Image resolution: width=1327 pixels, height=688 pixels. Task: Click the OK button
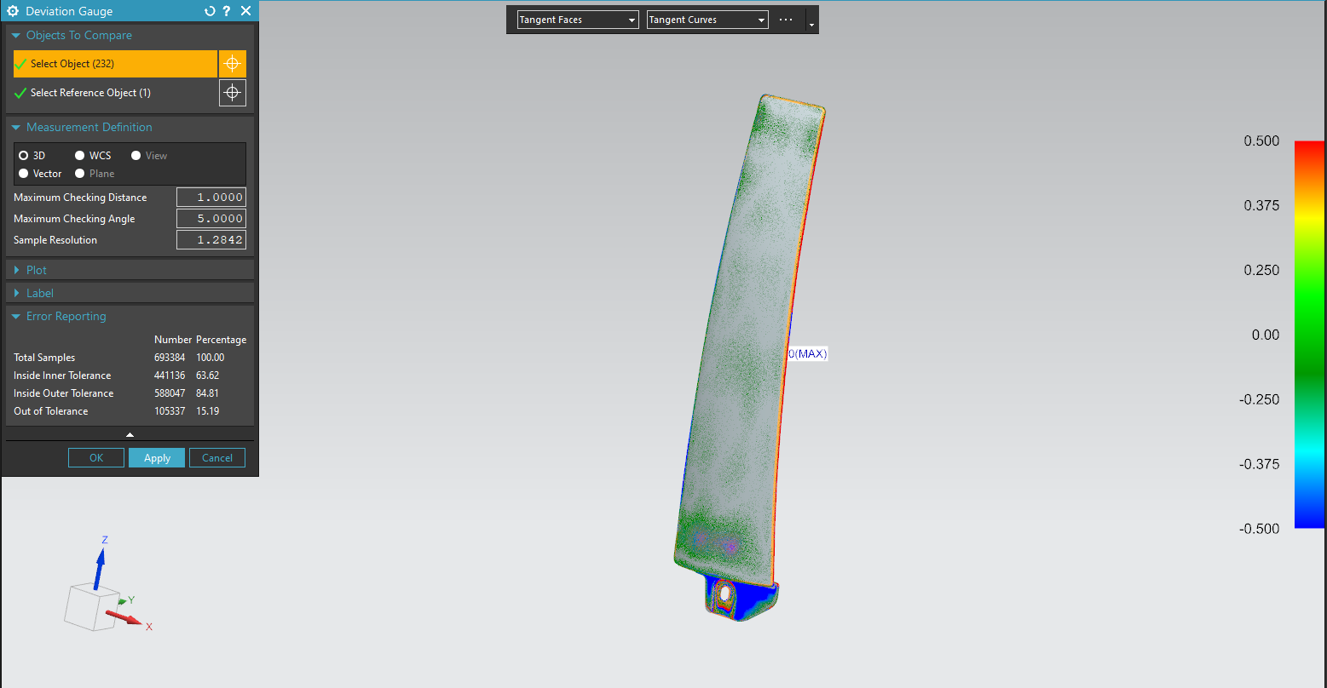[96, 458]
